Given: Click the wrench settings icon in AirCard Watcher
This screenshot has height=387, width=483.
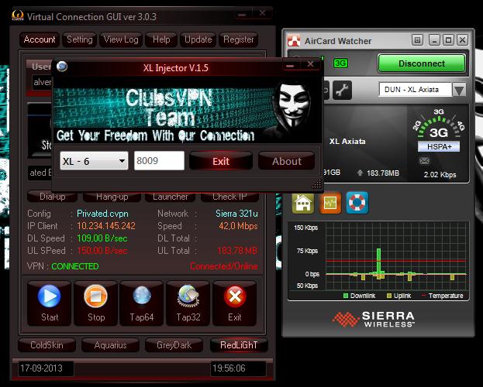Looking at the screenshot, I should coord(342,90).
